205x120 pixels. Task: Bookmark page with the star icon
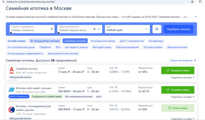pyautogui.click(x=192, y=2)
